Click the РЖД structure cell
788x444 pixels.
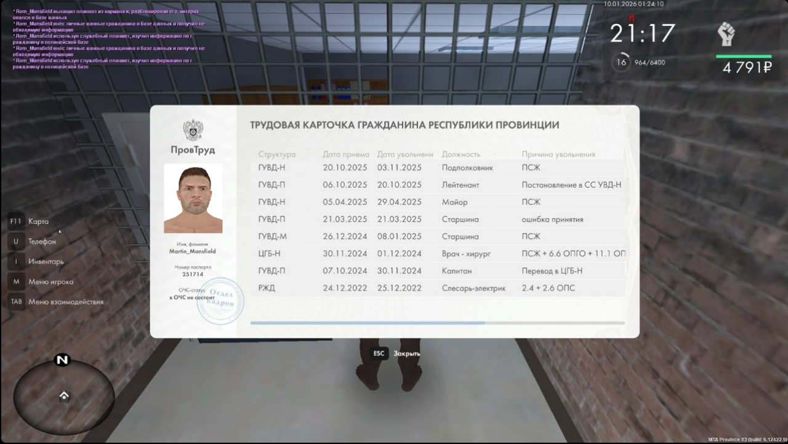[x=268, y=288]
